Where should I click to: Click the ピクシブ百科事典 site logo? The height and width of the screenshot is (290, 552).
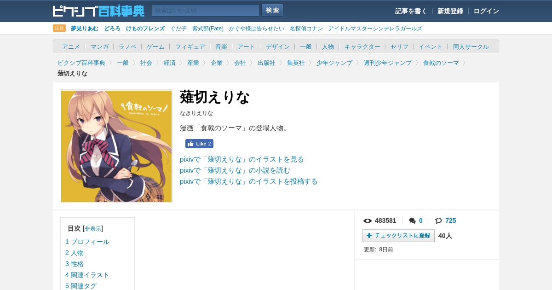98,11
